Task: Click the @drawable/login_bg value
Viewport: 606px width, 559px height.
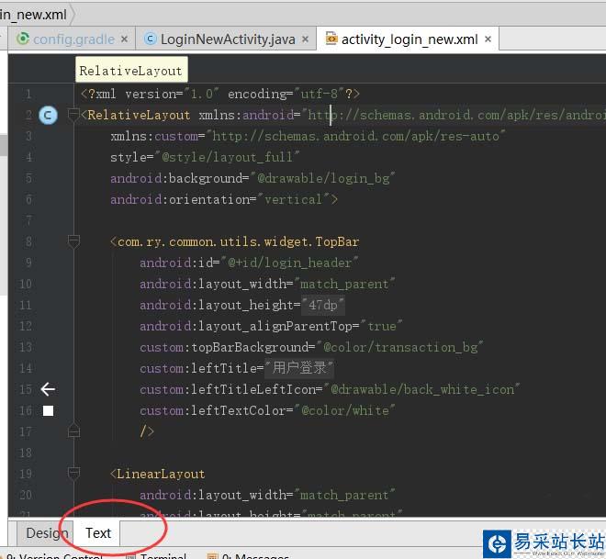Action: point(323,178)
